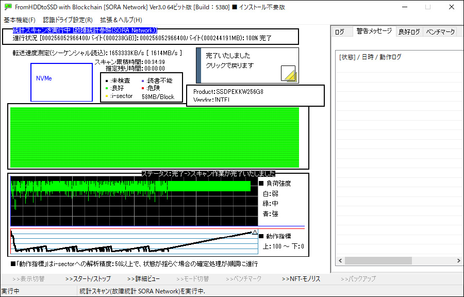Click the green 良好 legend swatch
The width and height of the screenshot is (464, 297).
(x=107, y=88)
